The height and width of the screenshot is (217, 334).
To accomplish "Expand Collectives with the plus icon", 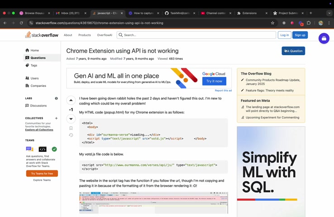I will [56, 118].
